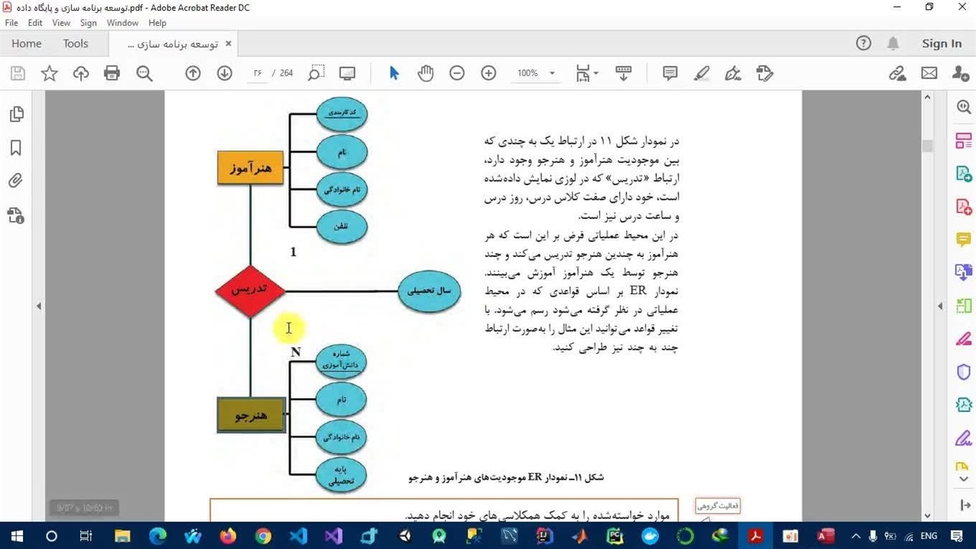Image resolution: width=976 pixels, height=549 pixels.
Task: Open the Help question mark button
Action: point(863,43)
